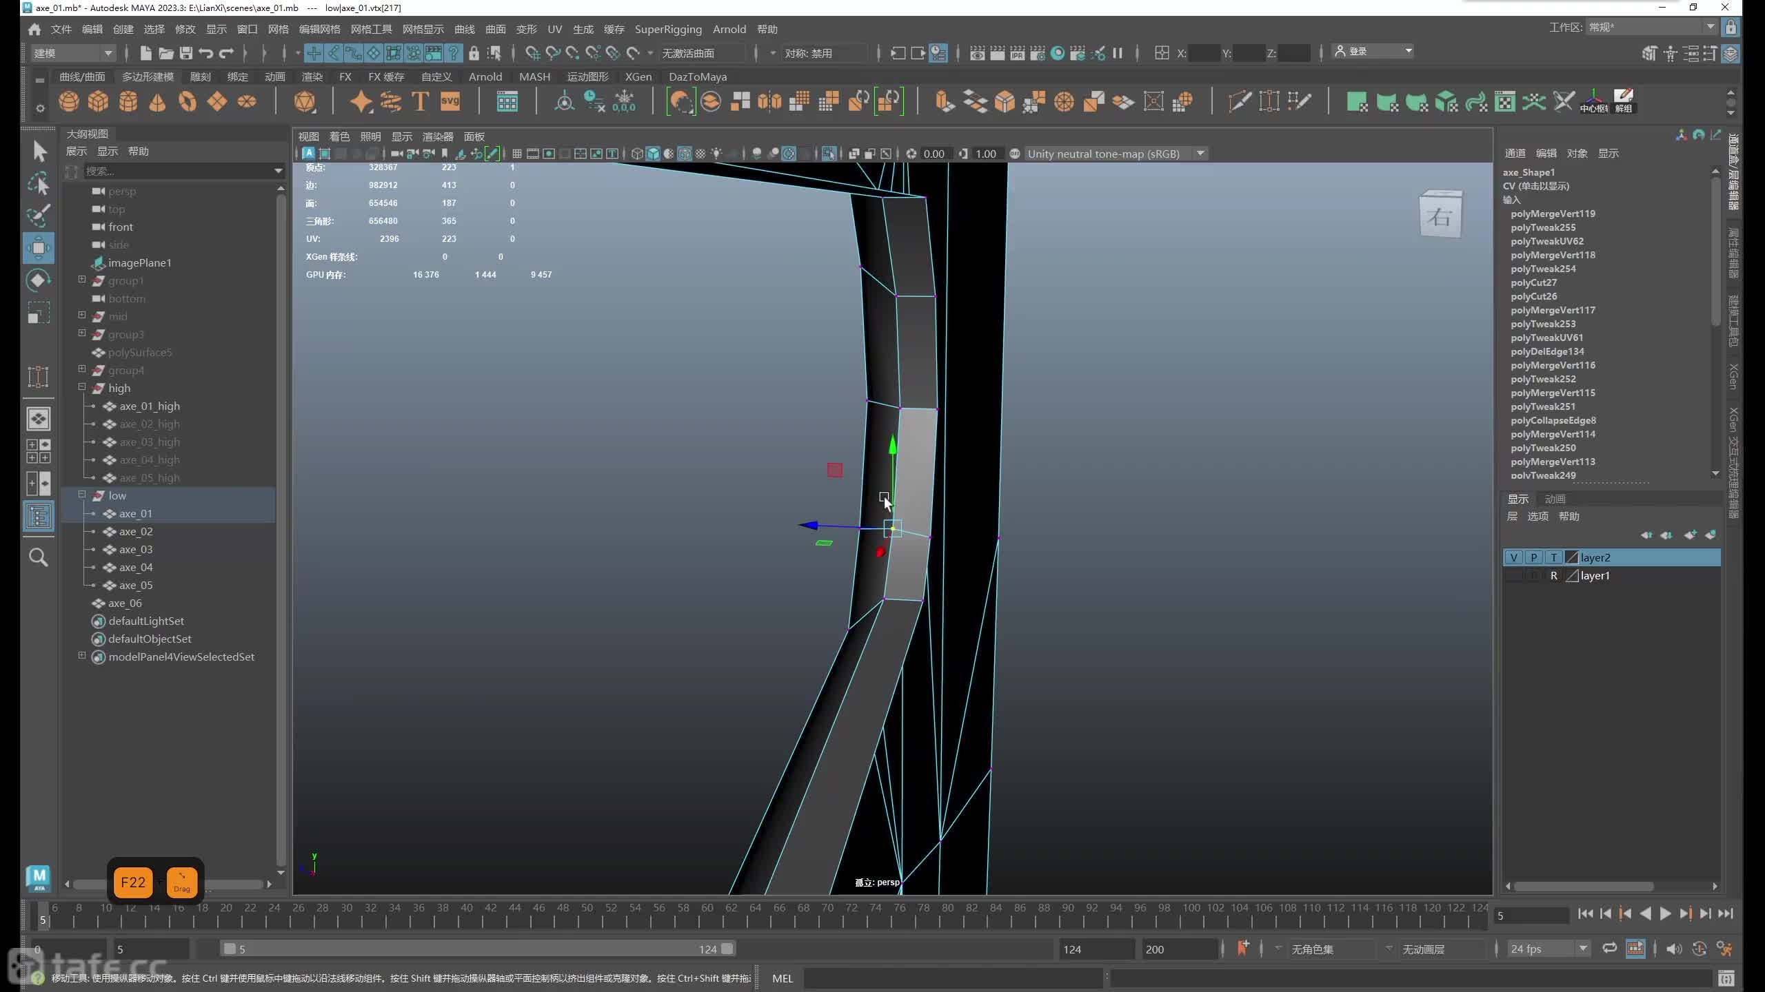The height and width of the screenshot is (992, 1765).
Task: Open scene with folder icon
Action: tap(166, 53)
